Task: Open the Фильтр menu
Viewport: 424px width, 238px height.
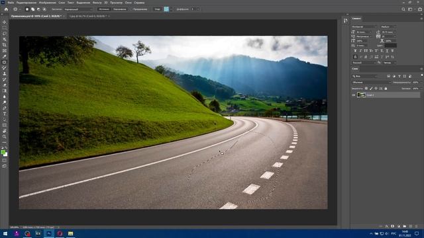Action: [97, 3]
